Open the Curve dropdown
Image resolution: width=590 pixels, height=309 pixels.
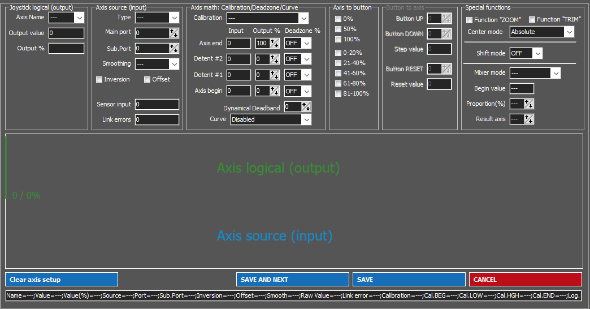pos(271,119)
